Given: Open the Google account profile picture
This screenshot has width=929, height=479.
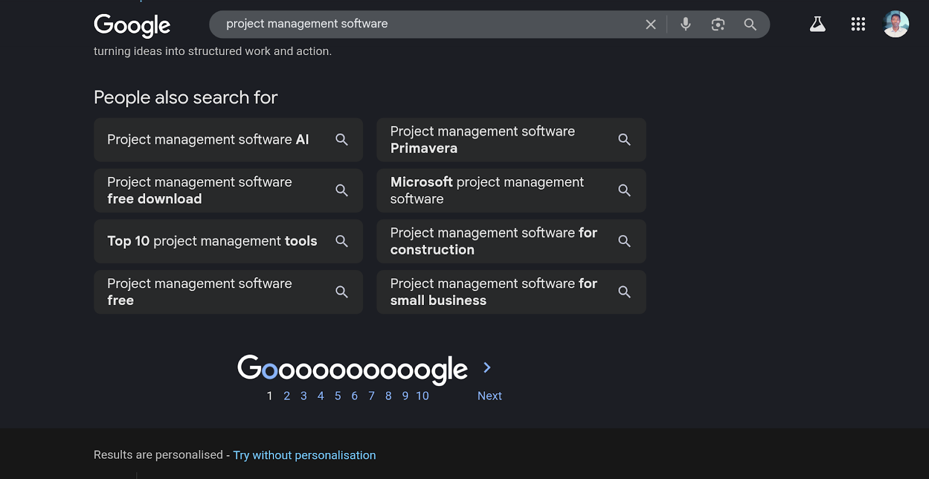Looking at the screenshot, I should point(896,24).
